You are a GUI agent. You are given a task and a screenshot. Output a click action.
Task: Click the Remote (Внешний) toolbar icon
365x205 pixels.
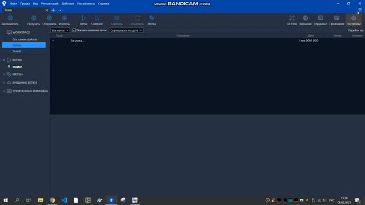(306, 20)
